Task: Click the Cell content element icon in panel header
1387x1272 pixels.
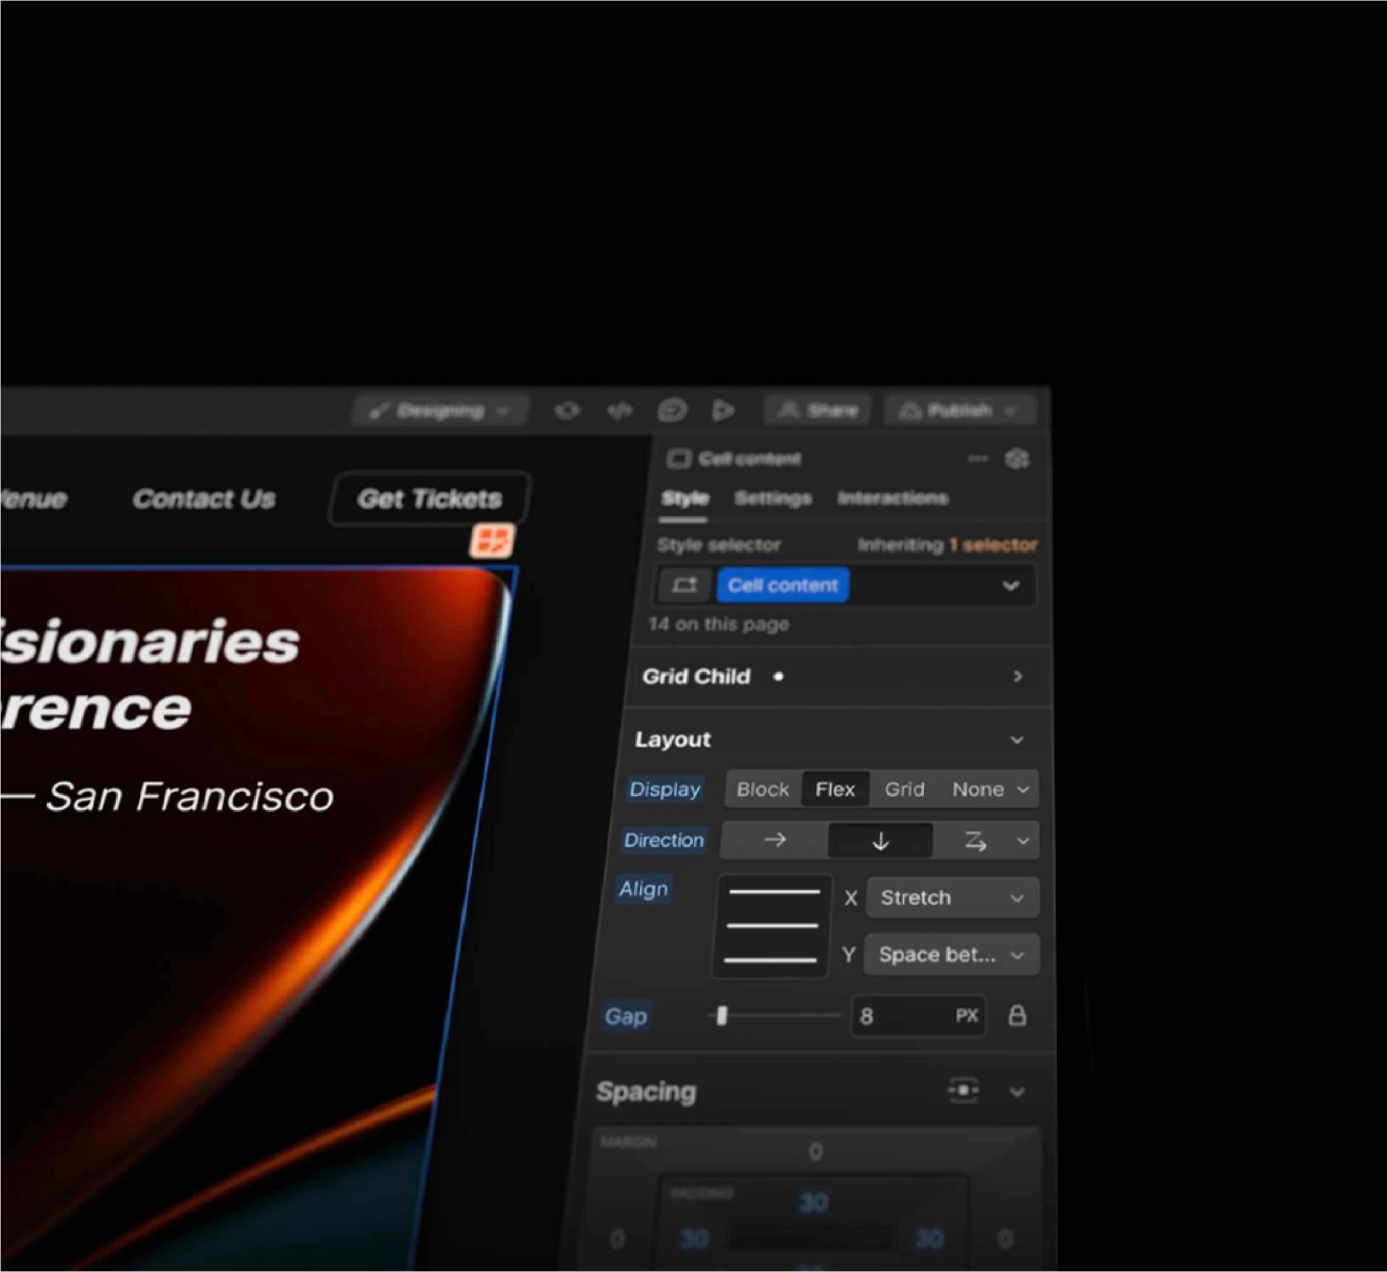Action: [x=678, y=459]
